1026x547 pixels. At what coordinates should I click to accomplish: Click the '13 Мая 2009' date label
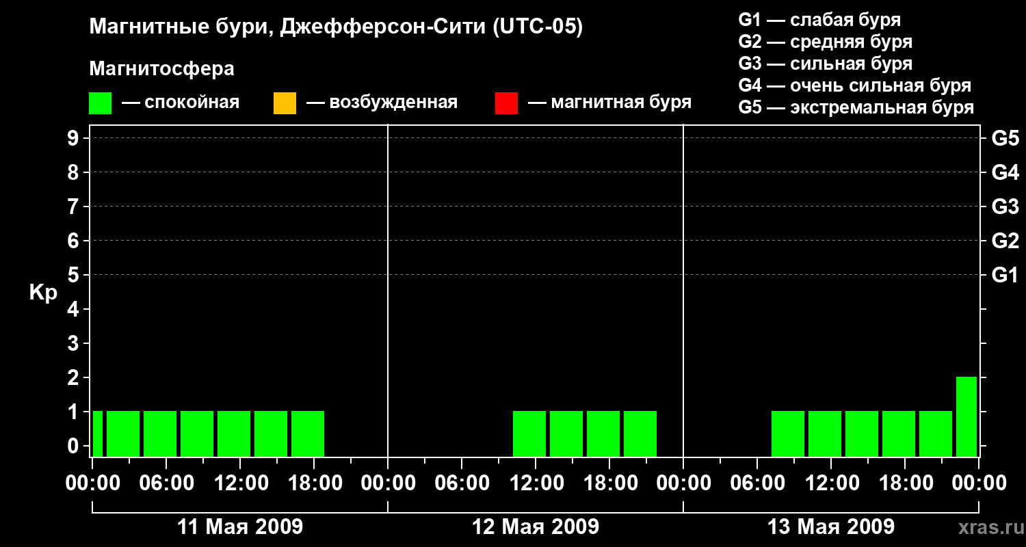coord(831,526)
